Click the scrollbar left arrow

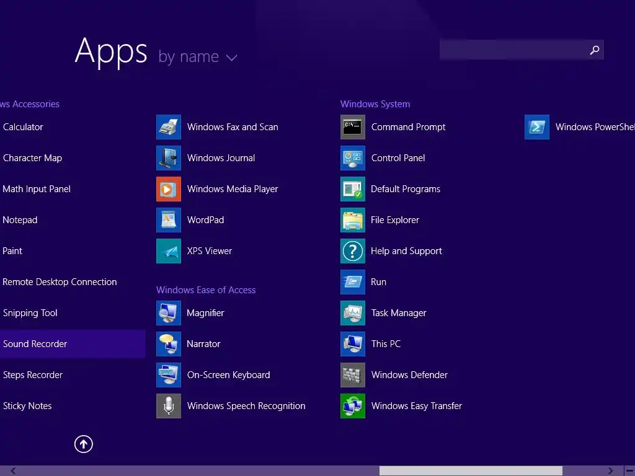(13, 470)
